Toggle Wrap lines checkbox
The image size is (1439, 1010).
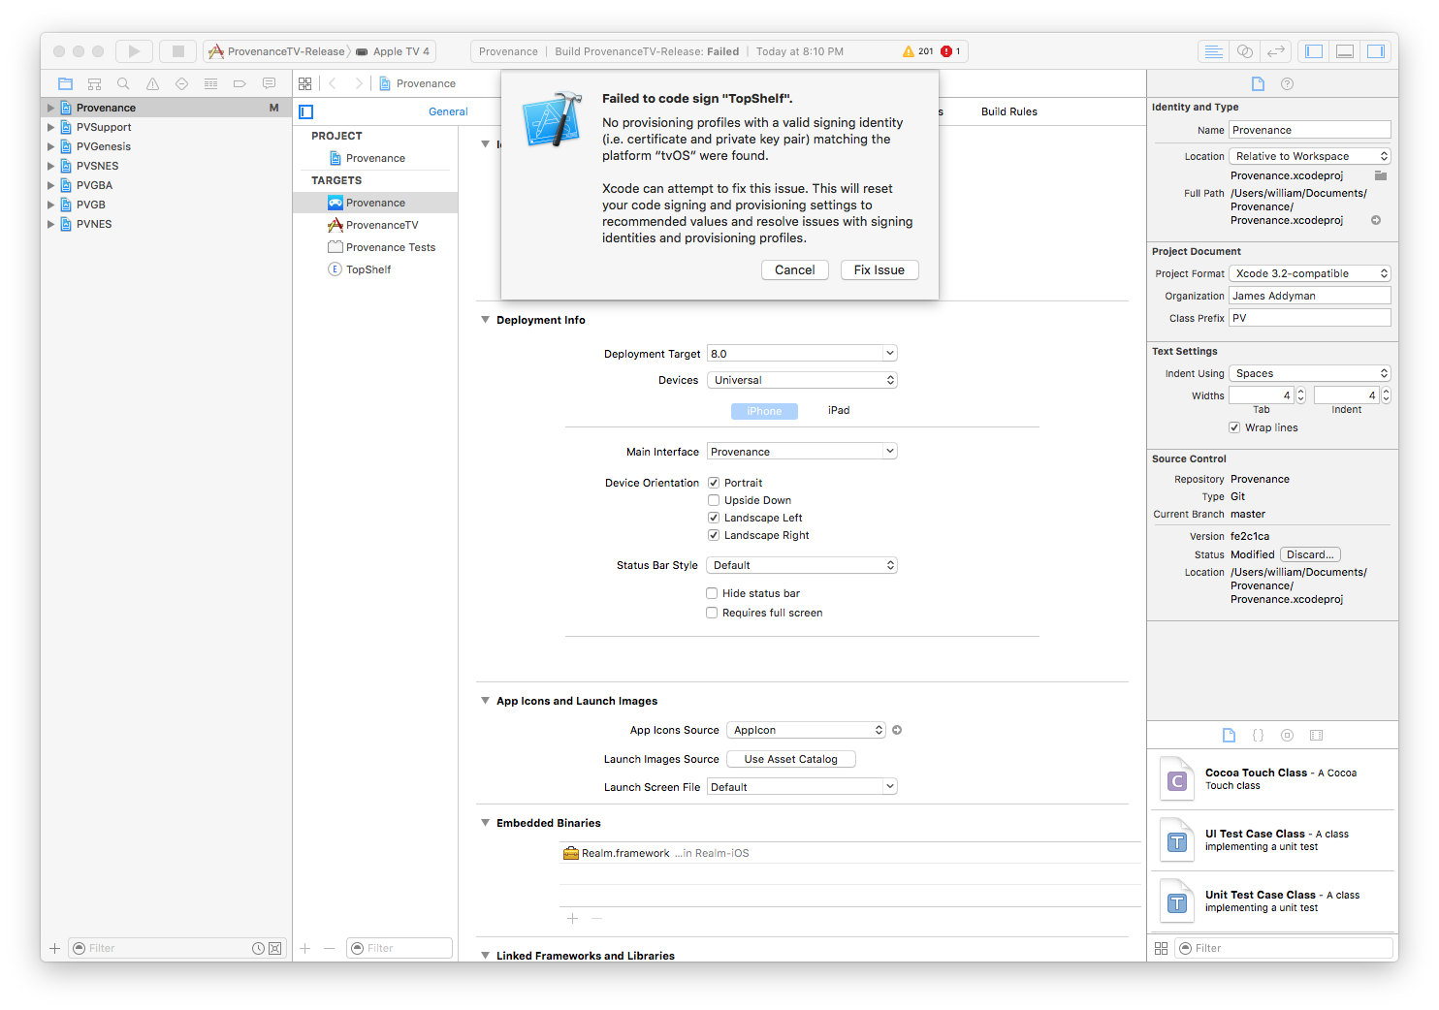pos(1234,427)
